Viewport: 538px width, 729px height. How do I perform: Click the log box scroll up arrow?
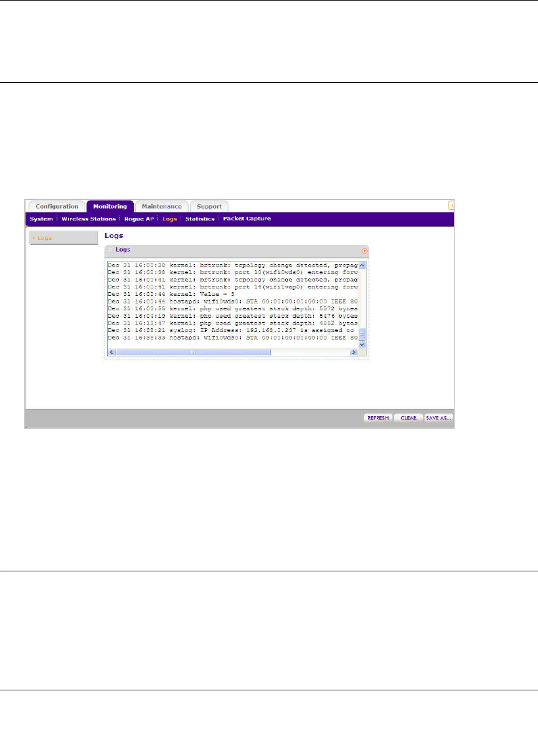click(362, 265)
